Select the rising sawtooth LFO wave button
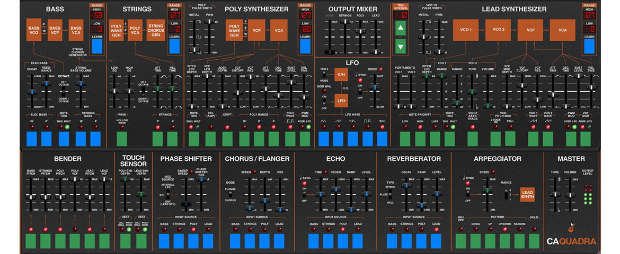Image resolution: width=620 pixels, height=254 pixels. pos(338,139)
